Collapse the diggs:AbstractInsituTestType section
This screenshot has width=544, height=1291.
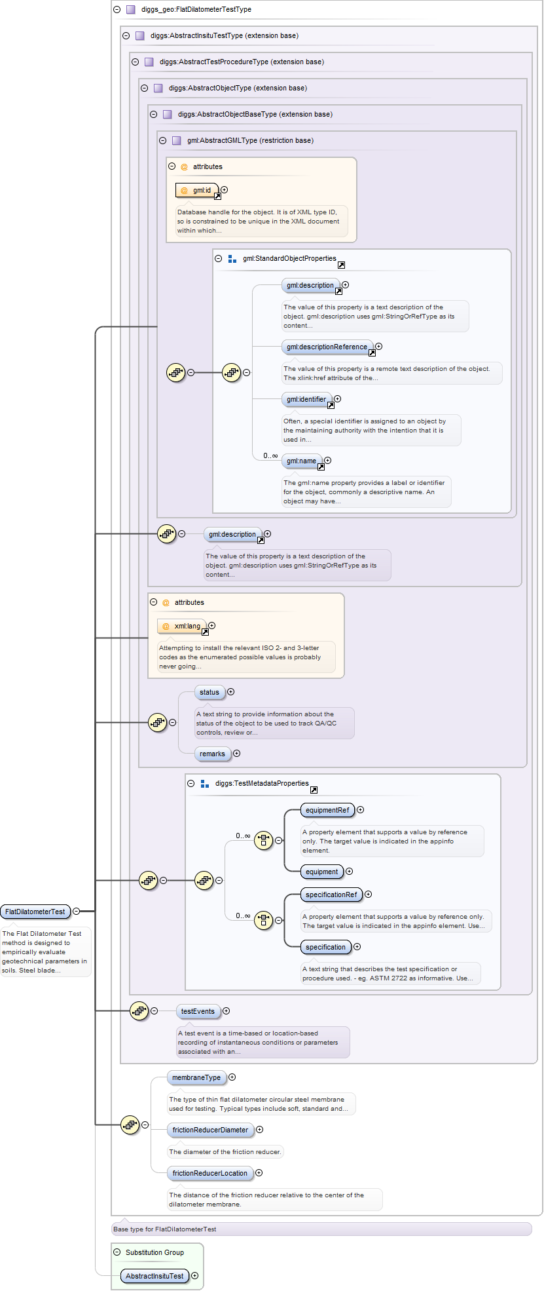point(126,36)
